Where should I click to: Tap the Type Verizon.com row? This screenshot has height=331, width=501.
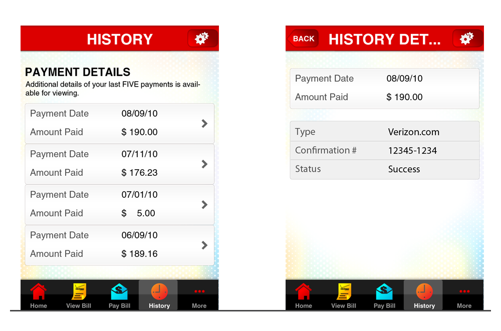384,132
